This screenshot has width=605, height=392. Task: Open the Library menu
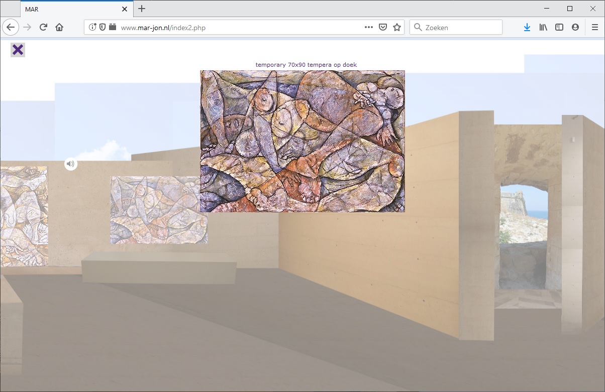(543, 28)
